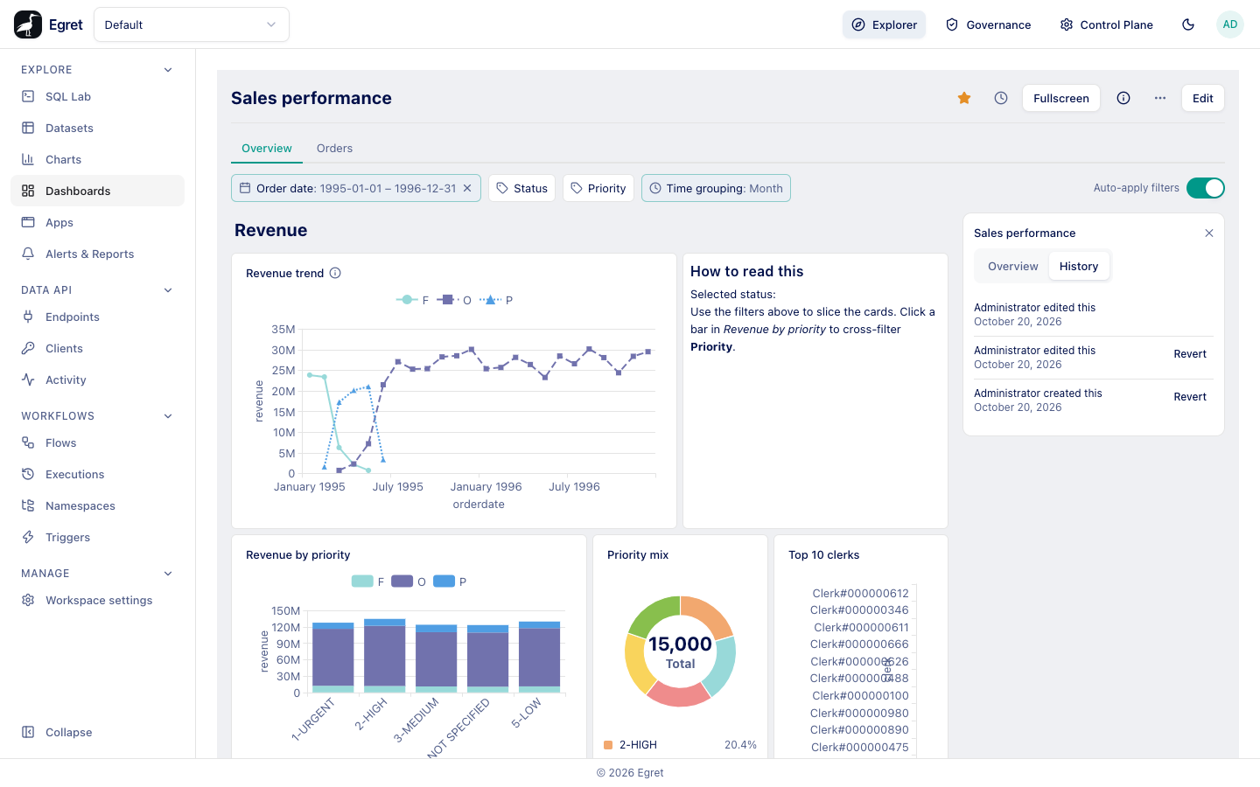Screen dimensions: 1260x787
Task: Toggle Auto-apply filters switch
Action: pos(1206,188)
